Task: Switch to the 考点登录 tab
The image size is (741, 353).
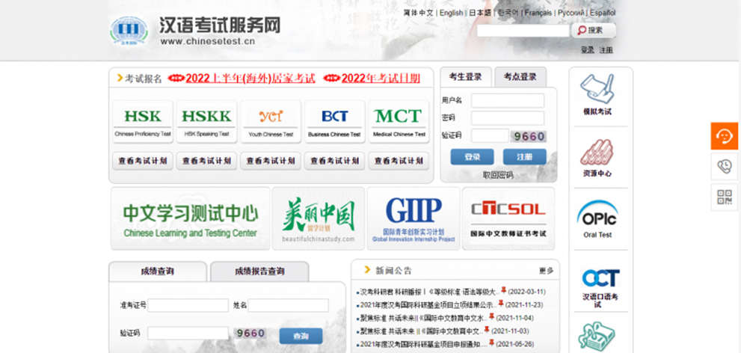Action: [x=520, y=77]
